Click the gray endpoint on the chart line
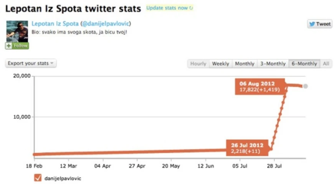334x184 pixels. click(x=305, y=86)
